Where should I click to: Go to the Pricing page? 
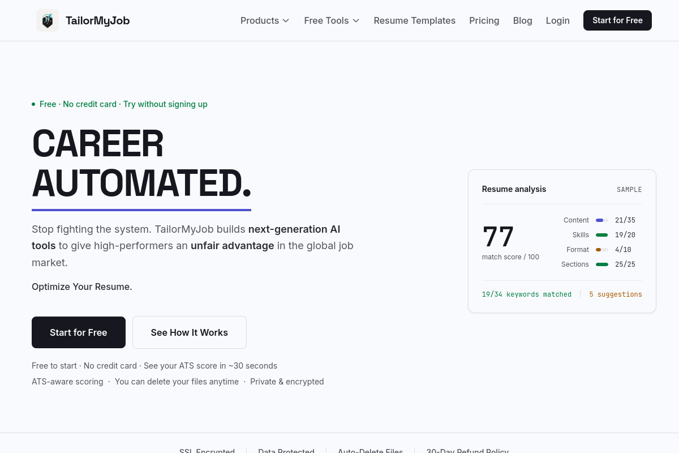(484, 20)
